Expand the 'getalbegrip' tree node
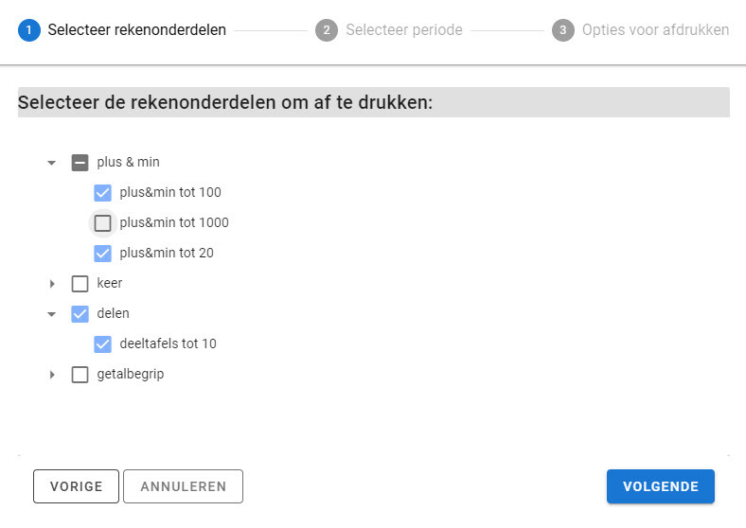 point(52,375)
